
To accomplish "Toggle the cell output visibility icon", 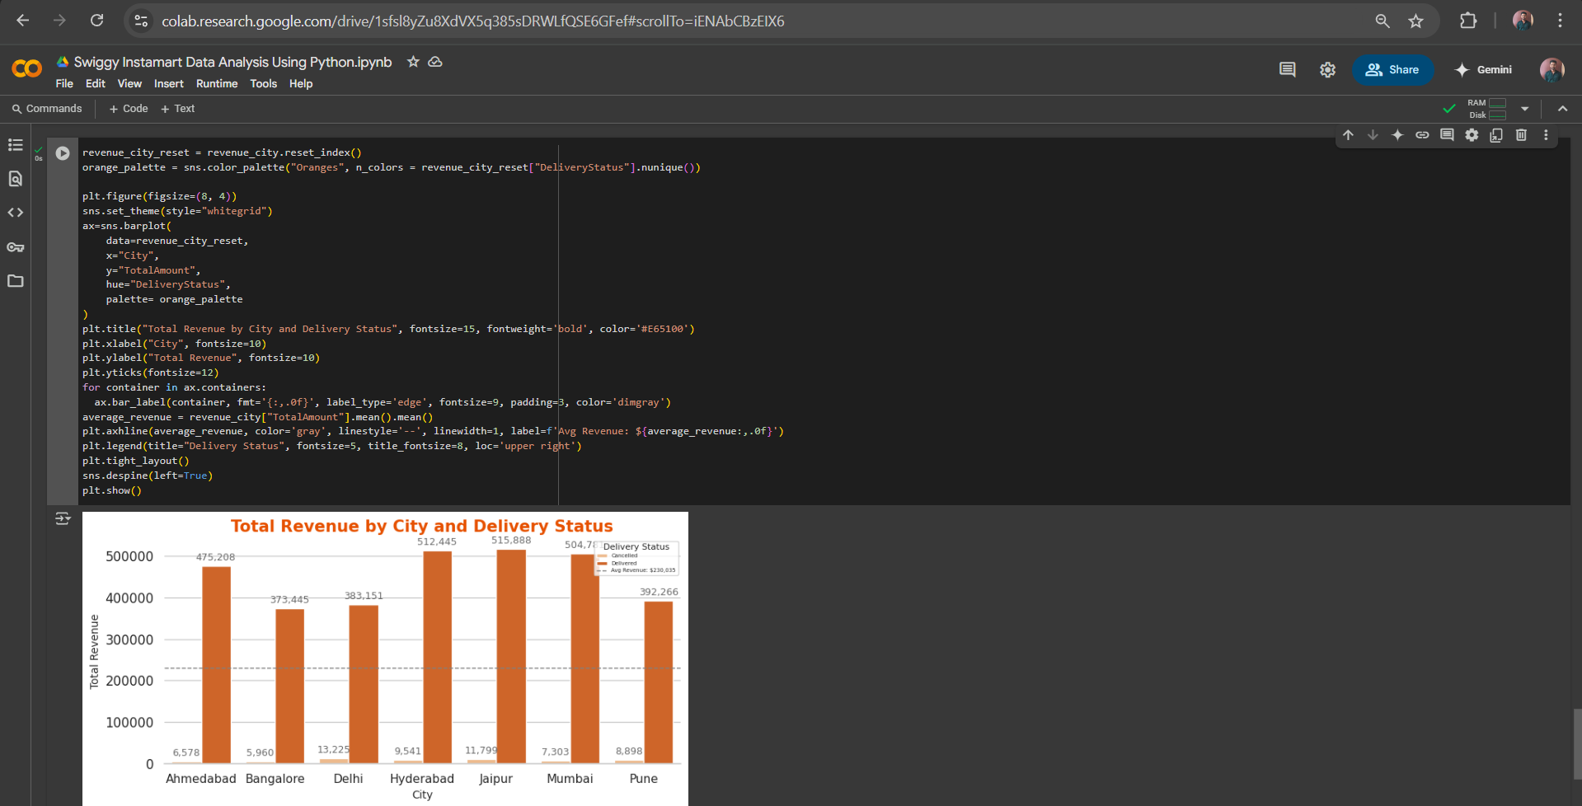I will coord(63,518).
